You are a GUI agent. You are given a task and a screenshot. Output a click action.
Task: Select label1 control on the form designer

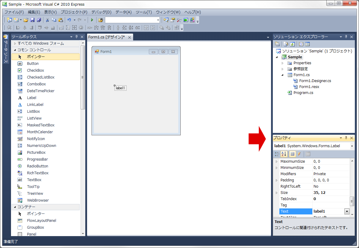[x=120, y=88]
